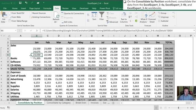The image size is (196, 110).
Task: Open the Ungroup dropdown
Action: point(170,17)
